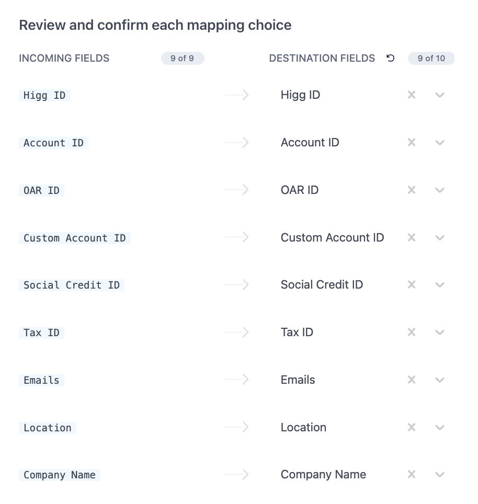Remove the Social Credit ID mapping

coord(412,285)
